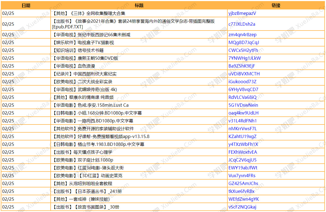Image resolution: width=326 pixels, height=212 pixels.
Task: Click title 好课帮-免费搜题看视频app-v13.15.8
Action: pyautogui.click(x=114, y=136)
